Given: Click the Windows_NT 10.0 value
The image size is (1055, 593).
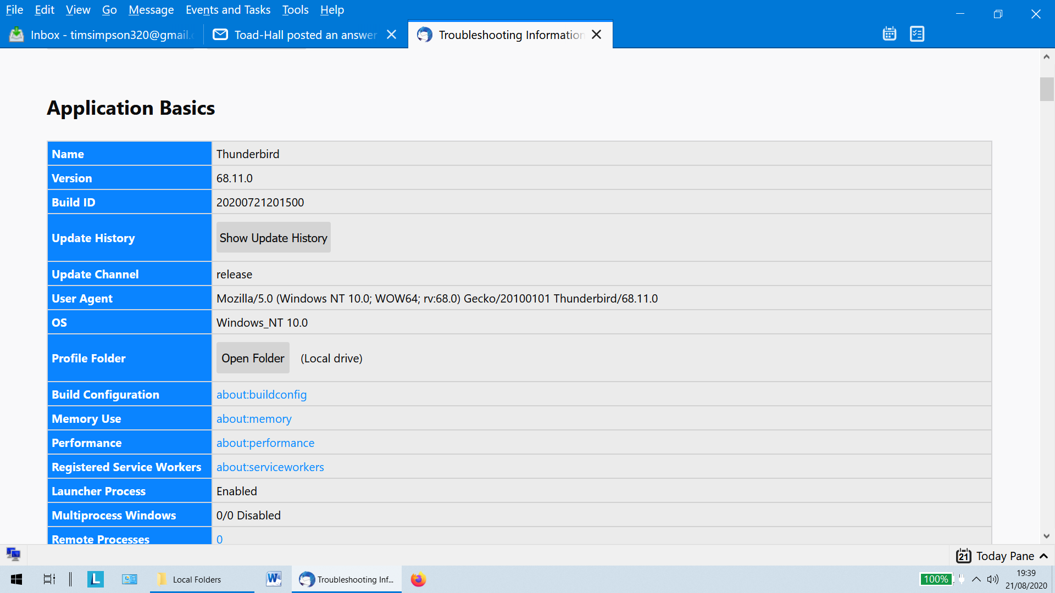Looking at the screenshot, I should tap(262, 323).
